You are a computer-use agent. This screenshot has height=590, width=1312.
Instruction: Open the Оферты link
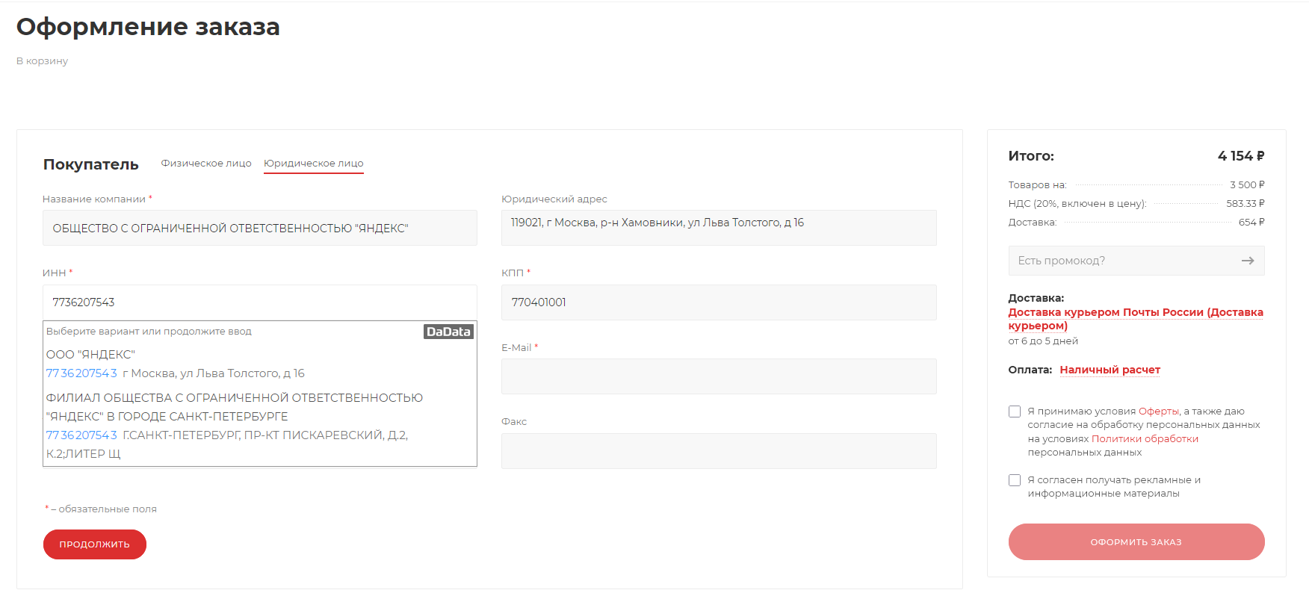tap(1159, 412)
